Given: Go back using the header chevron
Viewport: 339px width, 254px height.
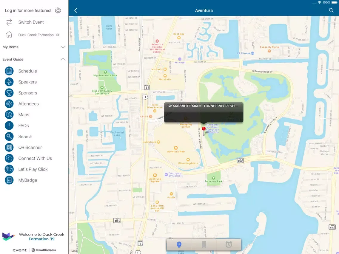Looking at the screenshot, I should [76, 10].
